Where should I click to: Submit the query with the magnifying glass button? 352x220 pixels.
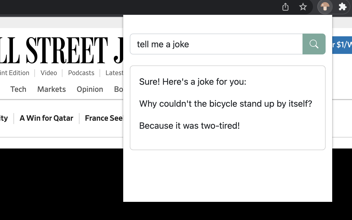(x=314, y=44)
